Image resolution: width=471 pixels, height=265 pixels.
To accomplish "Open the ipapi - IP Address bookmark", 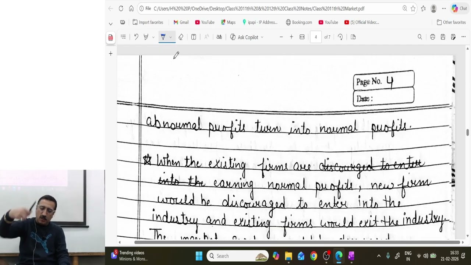I will click(x=260, y=22).
